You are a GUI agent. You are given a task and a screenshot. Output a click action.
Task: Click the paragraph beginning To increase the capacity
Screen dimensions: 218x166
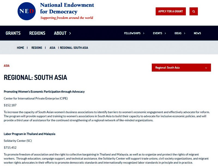point(107,116)
